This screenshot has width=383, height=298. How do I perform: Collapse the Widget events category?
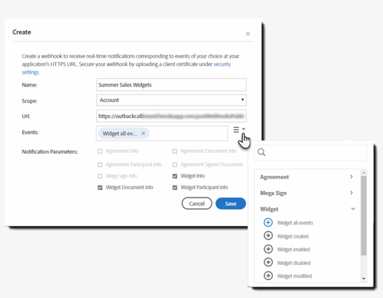click(x=353, y=209)
